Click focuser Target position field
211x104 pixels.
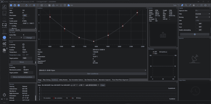27,58
